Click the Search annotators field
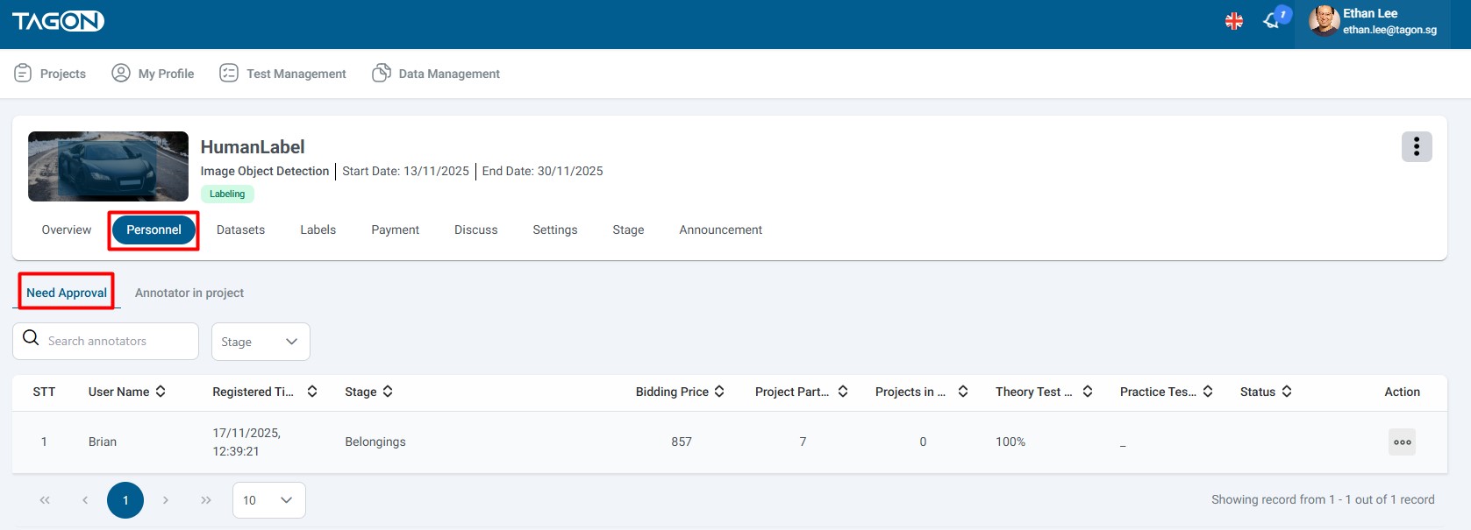This screenshot has width=1471, height=530. coord(114,342)
